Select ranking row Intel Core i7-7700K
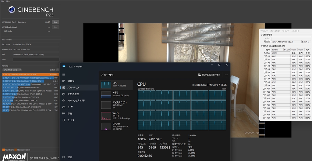This screenshot has width=312, height=161. [x=31, y=101]
